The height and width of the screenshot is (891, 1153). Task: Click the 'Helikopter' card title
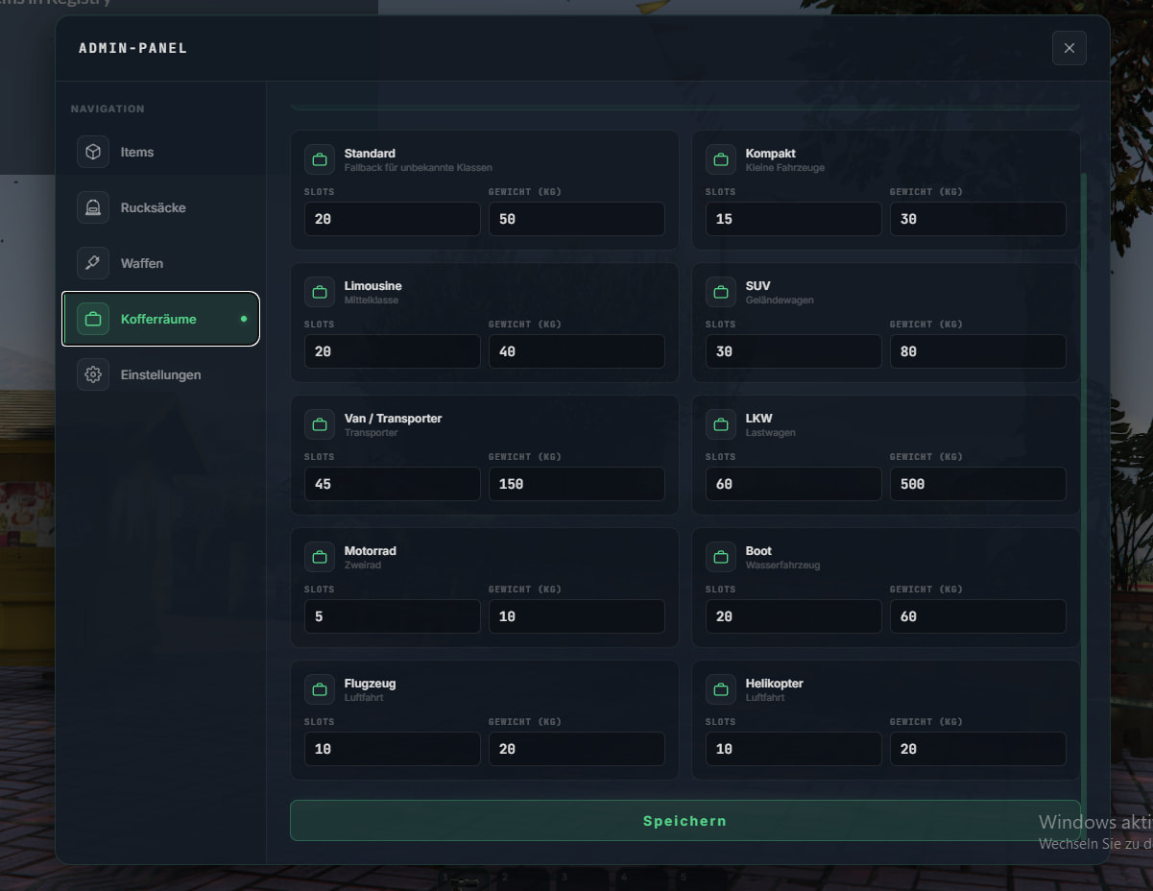click(774, 684)
